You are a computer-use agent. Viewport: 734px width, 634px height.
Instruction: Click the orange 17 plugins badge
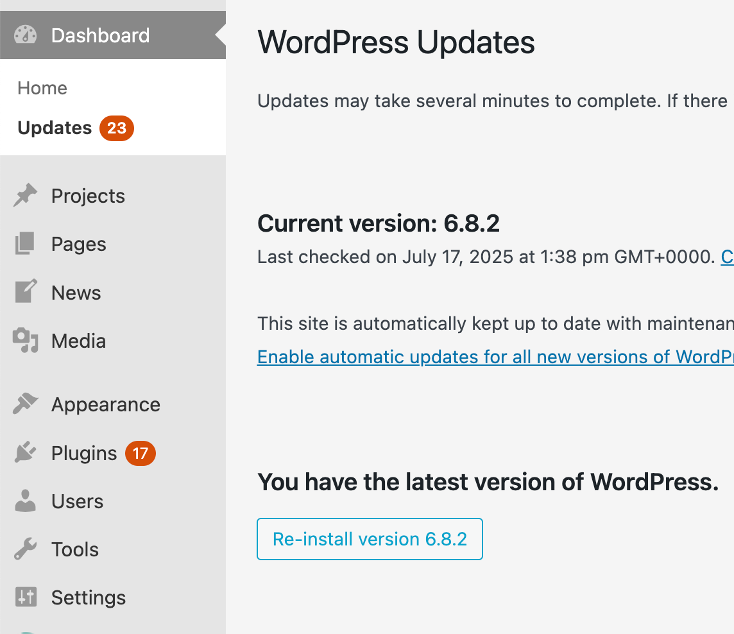[141, 454]
